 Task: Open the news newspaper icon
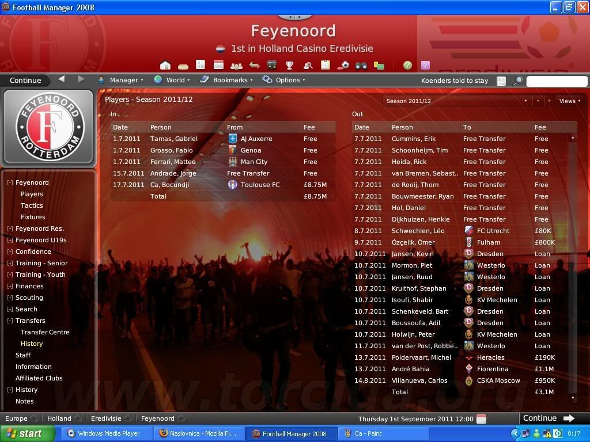click(x=201, y=65)
